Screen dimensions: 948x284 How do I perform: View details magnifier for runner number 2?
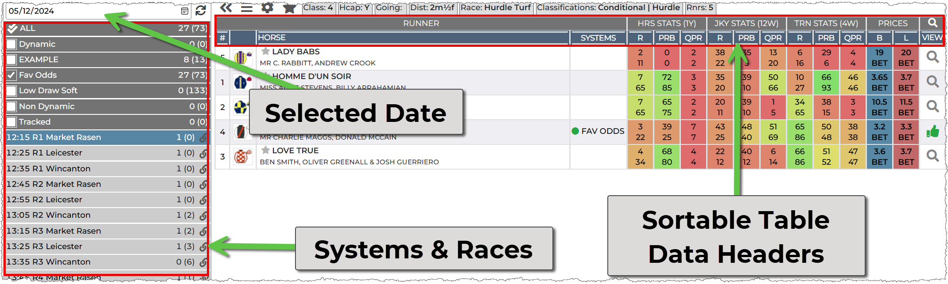tap(932, 106)
